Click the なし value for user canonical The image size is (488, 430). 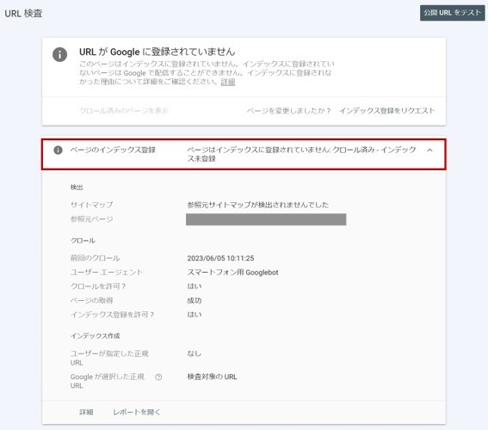[195, 353]
